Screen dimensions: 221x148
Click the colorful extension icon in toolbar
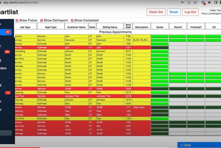click(x=204, y=2)
